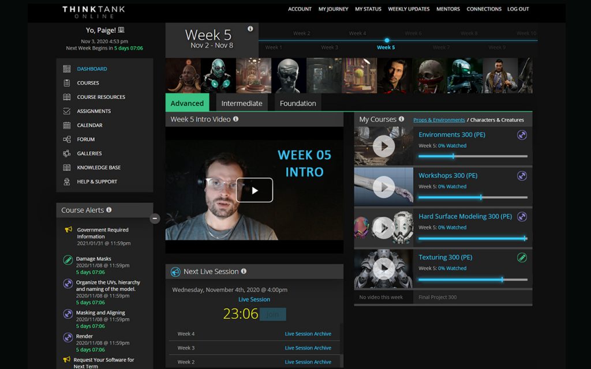591x369 pixels.
Task: Select the Props & Environments course track
Action: (x=439, y=120)
